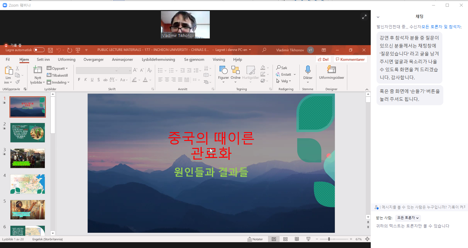Image resolution: width=468 pixels, height=248 pixels.
Task: Switch to Utforming tab
Action: [66, 59]
